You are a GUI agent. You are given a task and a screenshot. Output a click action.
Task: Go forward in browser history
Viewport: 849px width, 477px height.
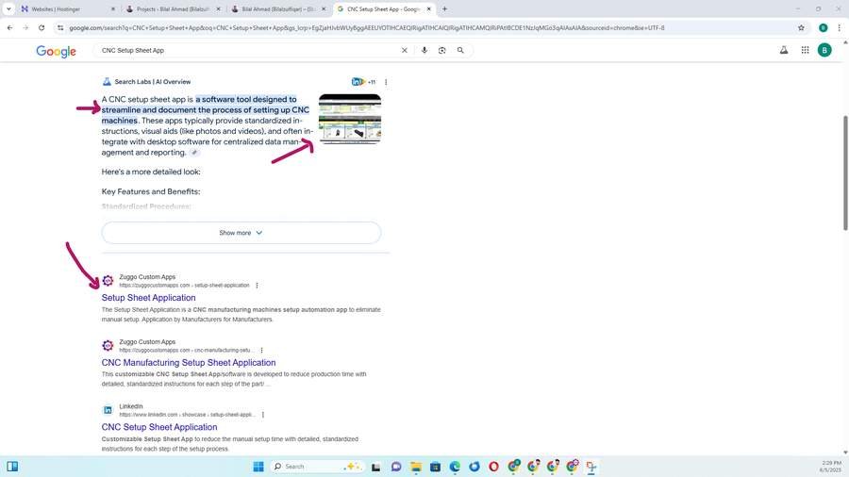[25, 27]
